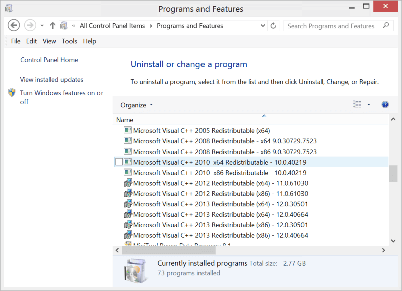Viewport: 402px width, 291px height.
Task: Open Turn Windows features on or off
Action: point(61,97)
